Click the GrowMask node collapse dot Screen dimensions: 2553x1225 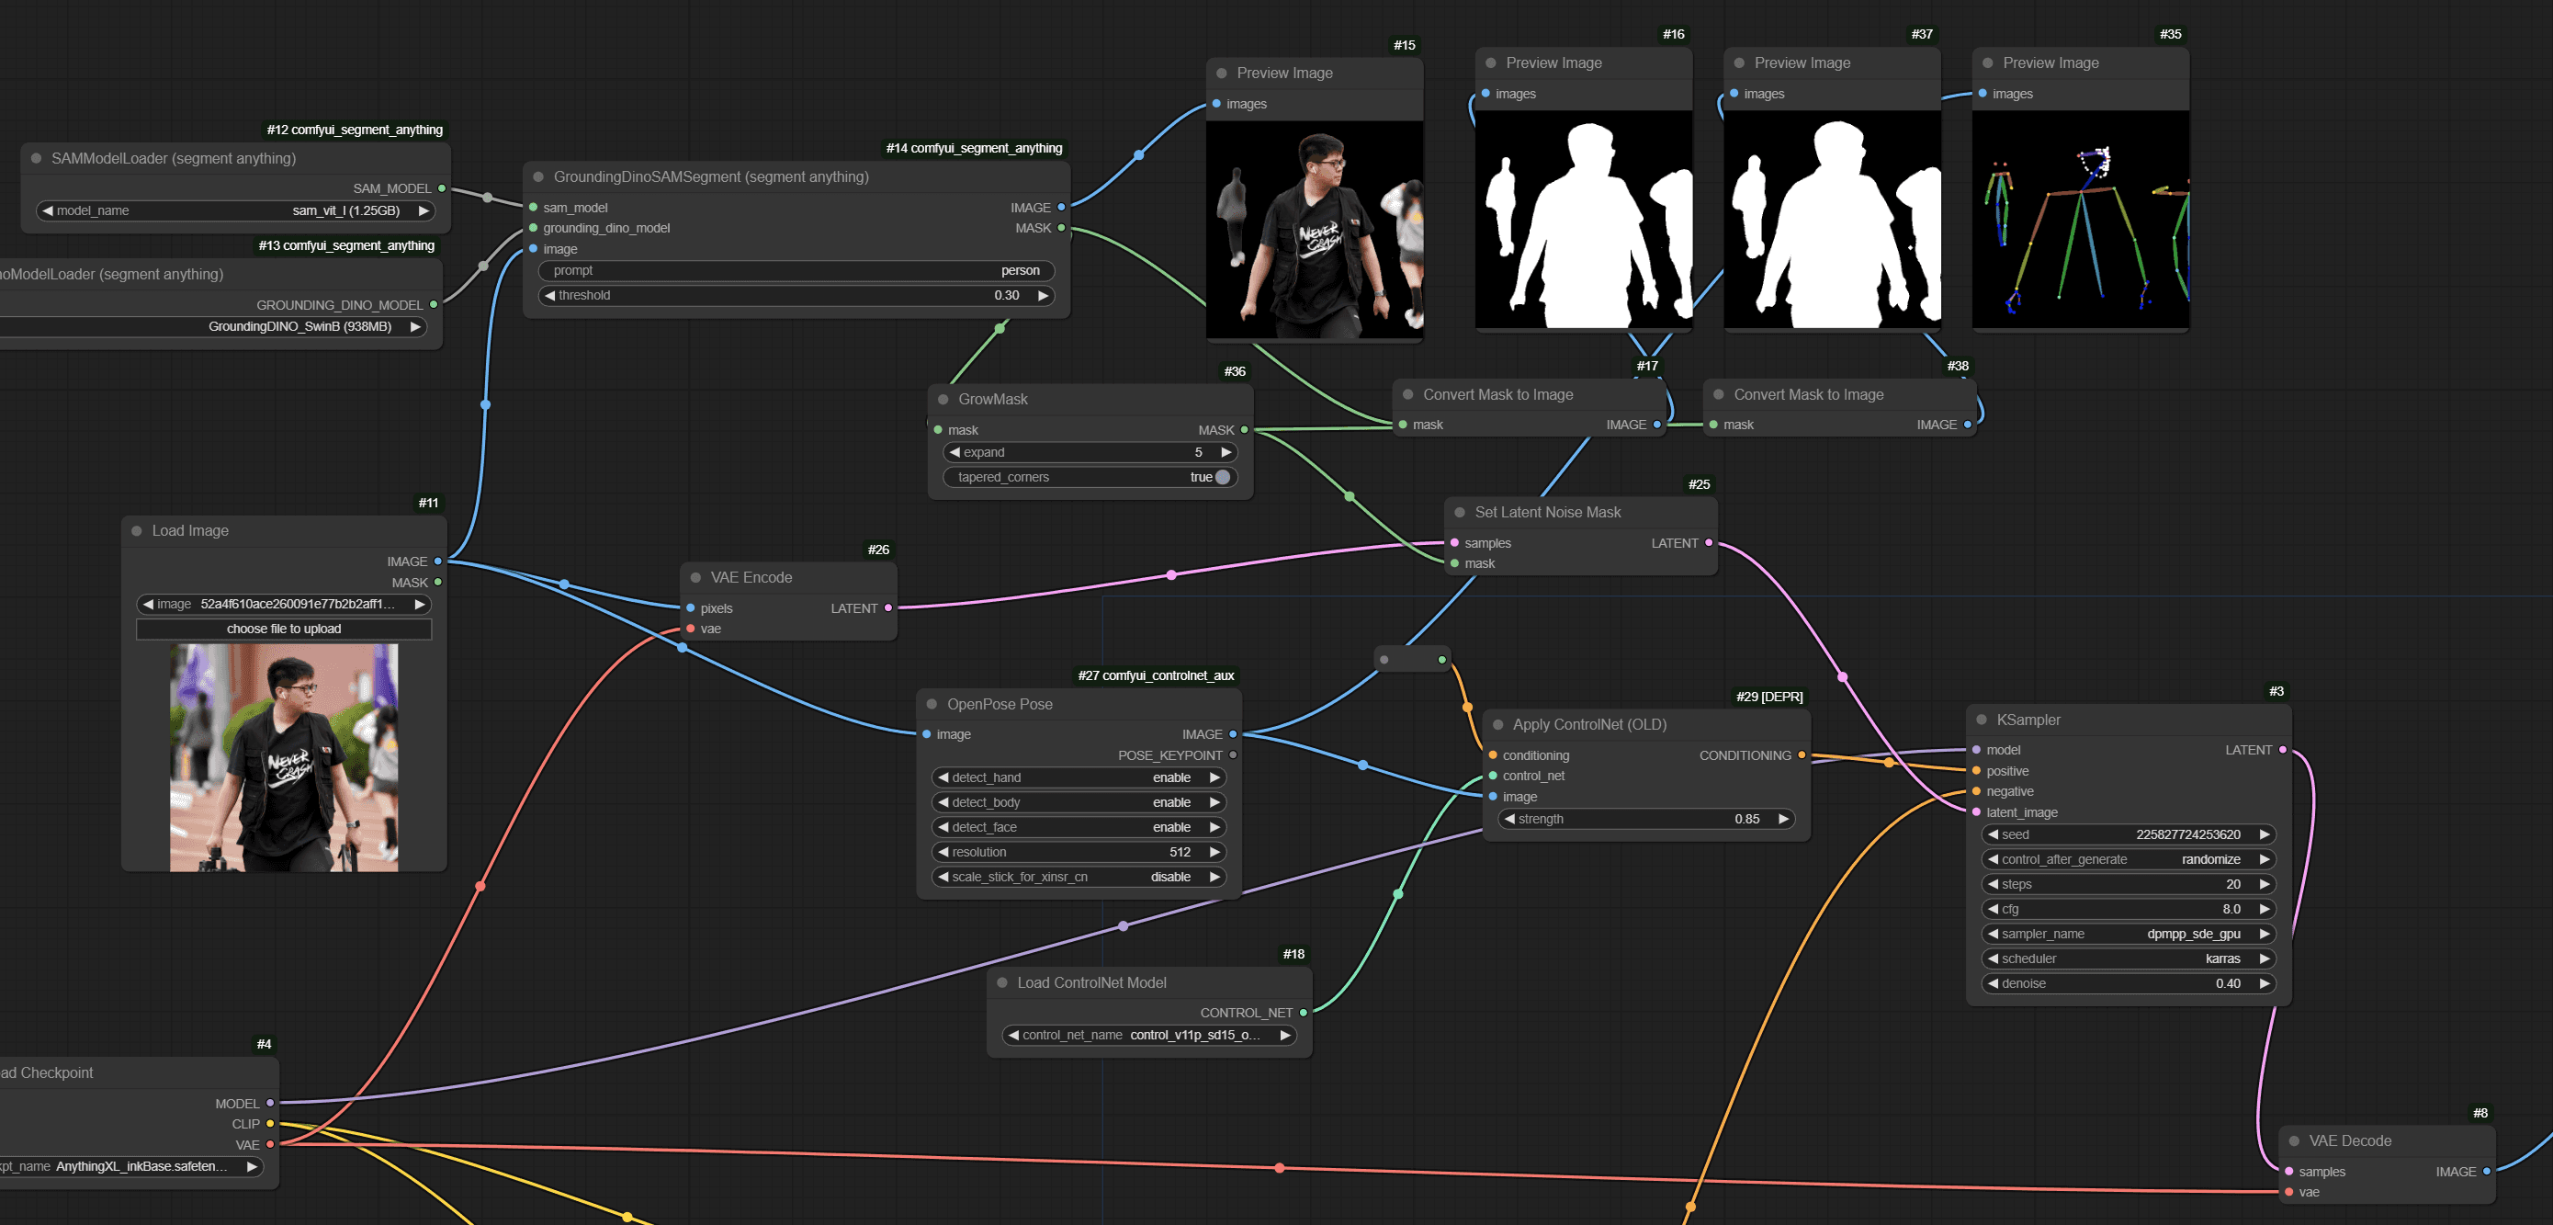[x=943, y=400]
